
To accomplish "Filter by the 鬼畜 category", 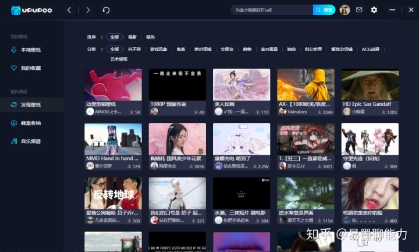I will click(x=181, y=49).
